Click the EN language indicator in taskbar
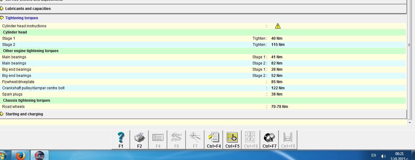 point(373,155)
